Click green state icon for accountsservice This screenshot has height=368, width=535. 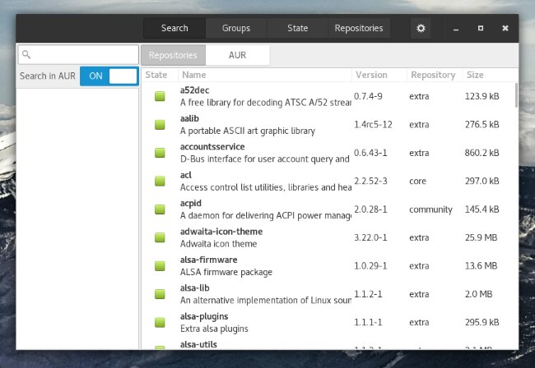click(x=160, y=153)
